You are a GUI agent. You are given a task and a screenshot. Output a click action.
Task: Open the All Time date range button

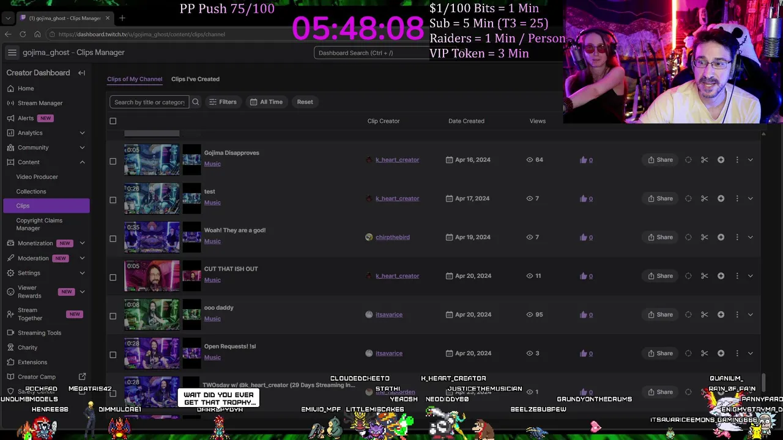pos(266,102)
